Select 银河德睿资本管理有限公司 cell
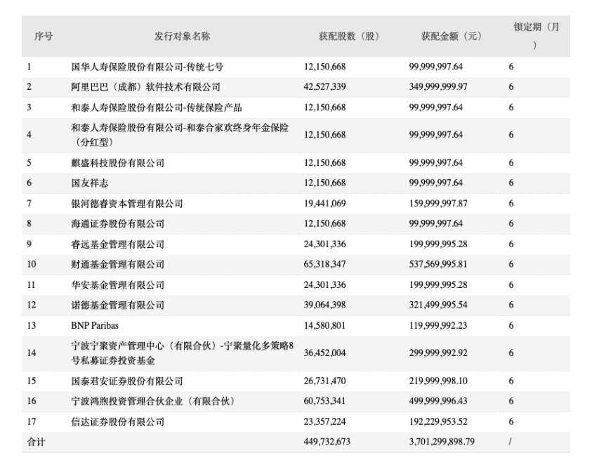 [x=127, y=204]
